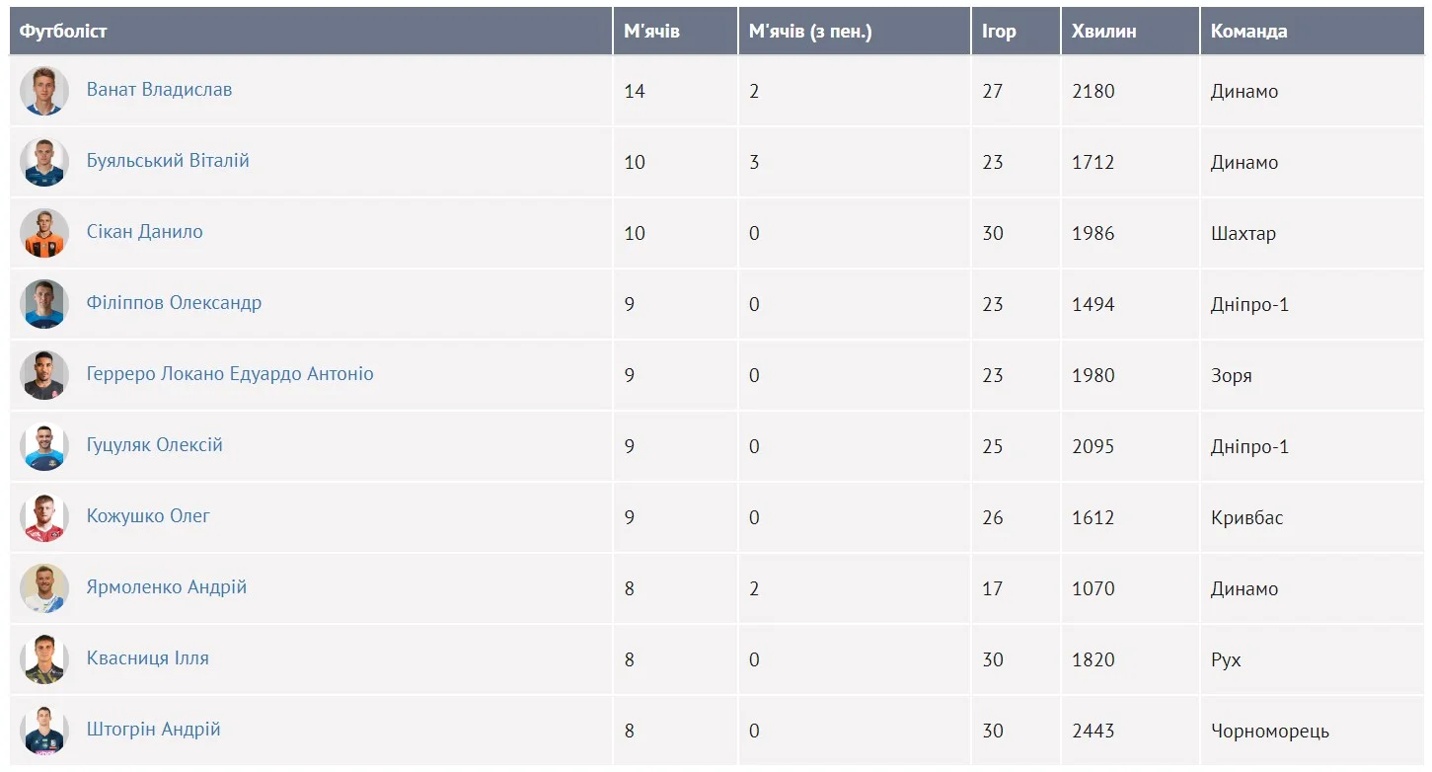1432x772 pixels.
Task: Click the Команда column header
Action: click(1248, 32)
